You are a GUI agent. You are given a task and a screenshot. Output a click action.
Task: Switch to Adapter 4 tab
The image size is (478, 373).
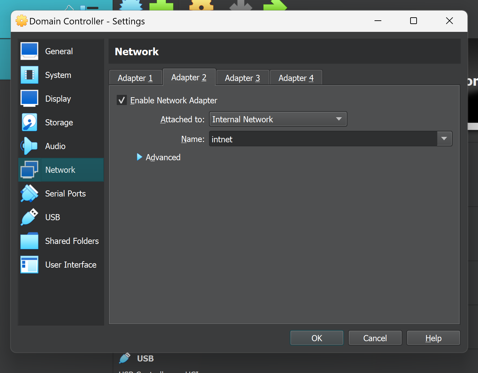point(296,78)
